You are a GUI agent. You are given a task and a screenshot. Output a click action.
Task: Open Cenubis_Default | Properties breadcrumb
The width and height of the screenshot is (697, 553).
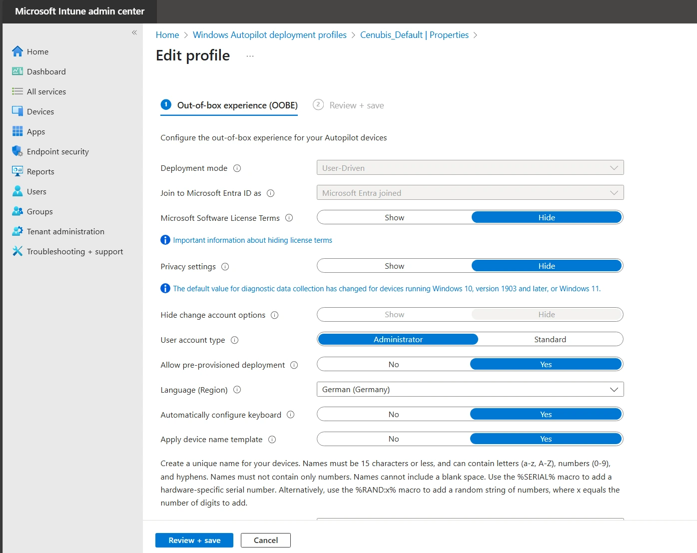point(414,35)
